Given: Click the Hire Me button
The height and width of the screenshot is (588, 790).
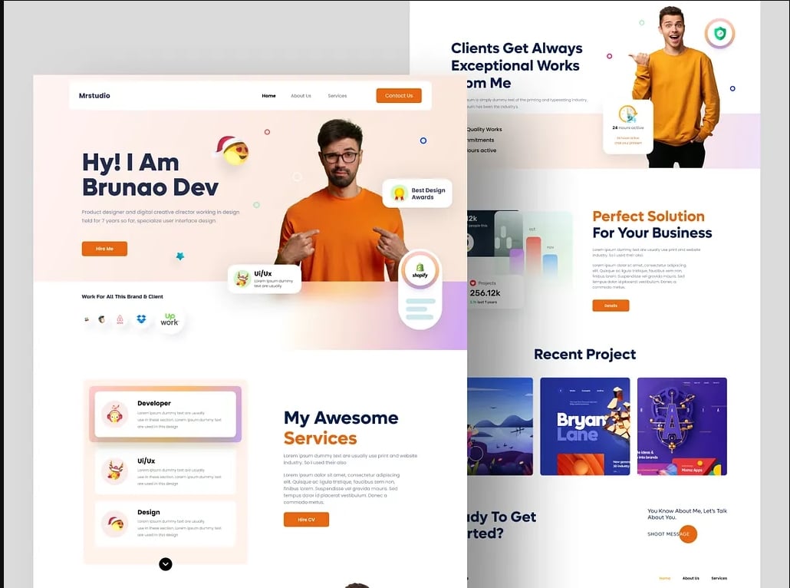Looking at the screenshot, I should (104, 248).
